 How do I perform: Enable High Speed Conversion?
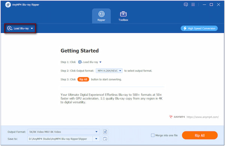point(199,28)
